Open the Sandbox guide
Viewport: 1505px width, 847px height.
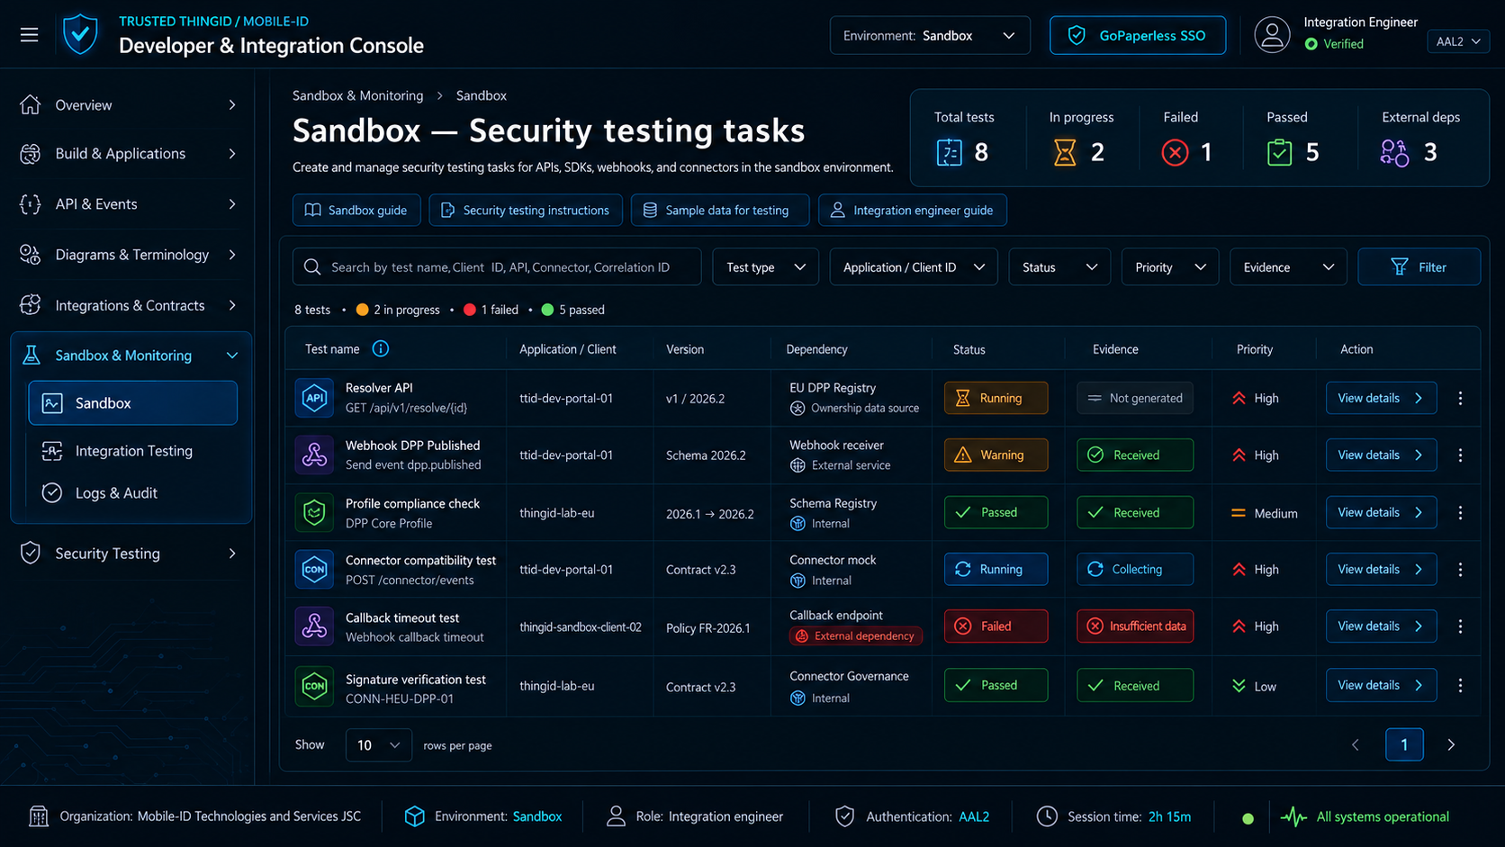356,211
